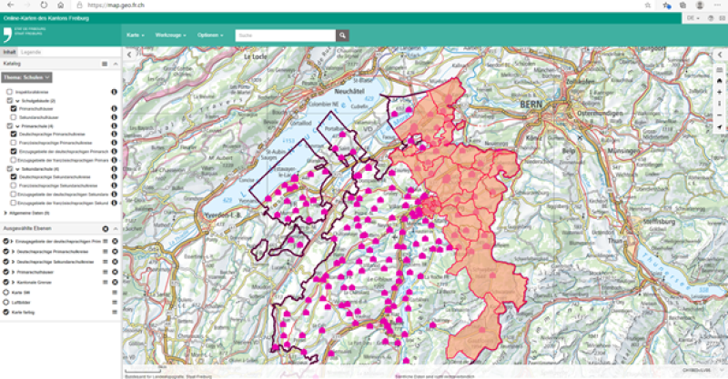
Task: Zoom in with the map plus button
Action: [720, 93]
